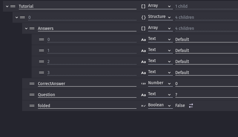
Task: Click the drag handle beside Answers
Action: [x=32, y=28]
